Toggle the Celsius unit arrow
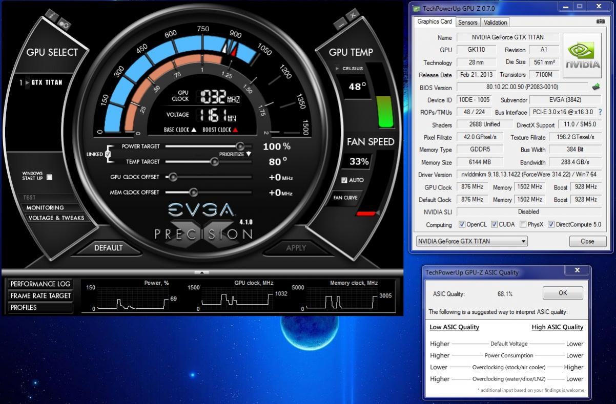 [337, 69]
